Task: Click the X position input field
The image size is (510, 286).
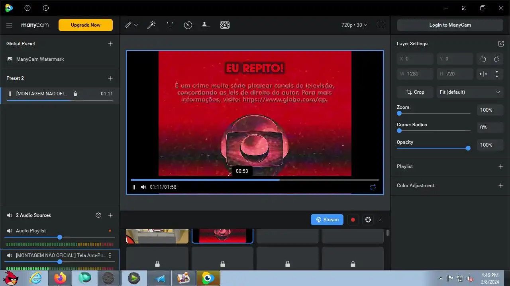Action: click(415, 59)
